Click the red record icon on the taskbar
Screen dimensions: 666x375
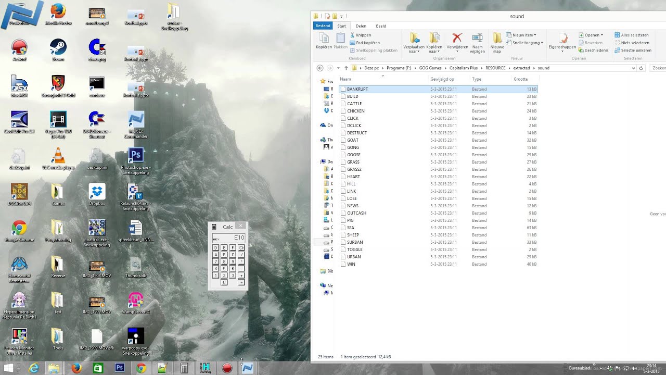pyautogui.click(x=227, y=368)
